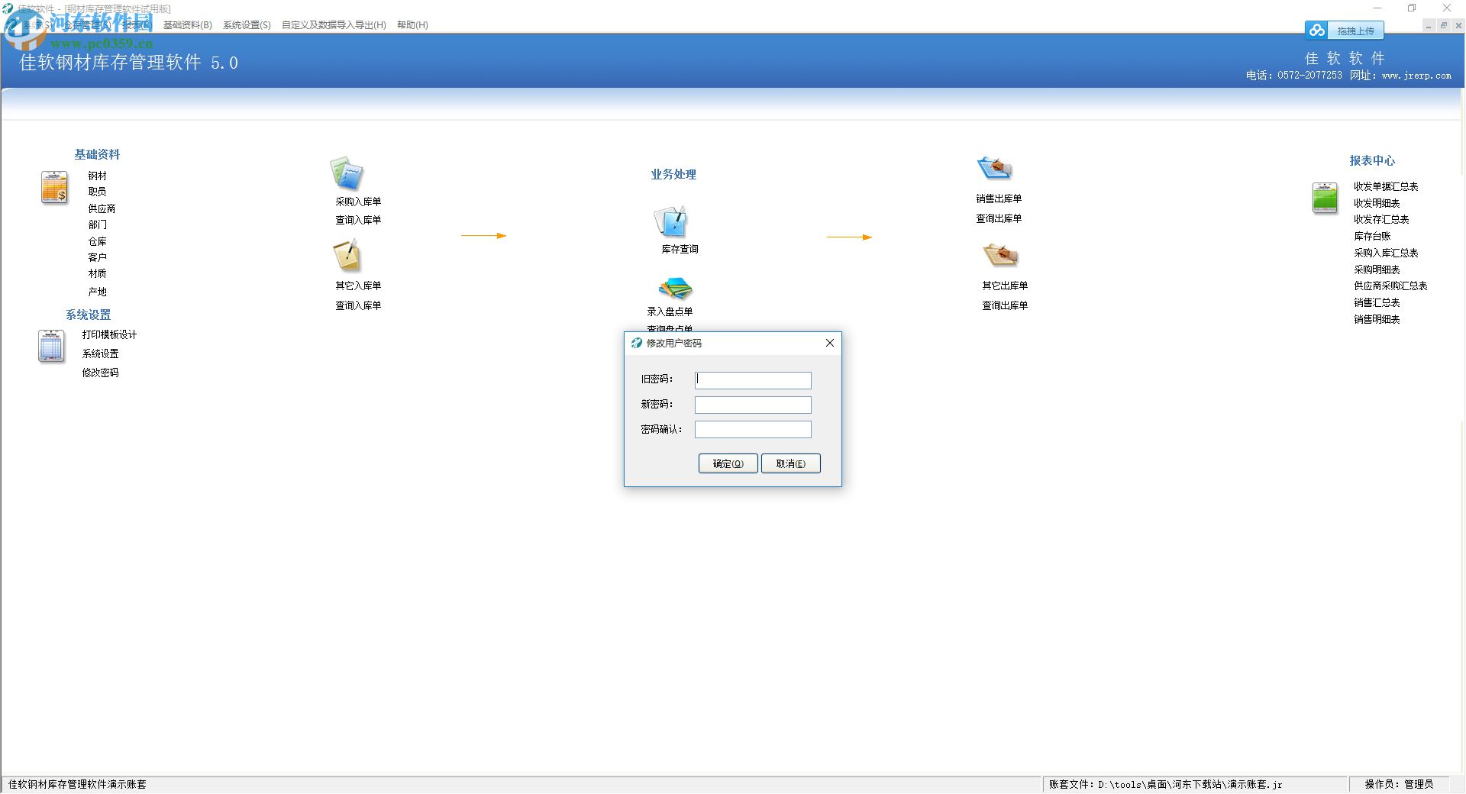The width and height of the screenshot is (1466, 794).
Task: Click the 录入盘点单 stacked books icon
Action: (x=675, y=289)
